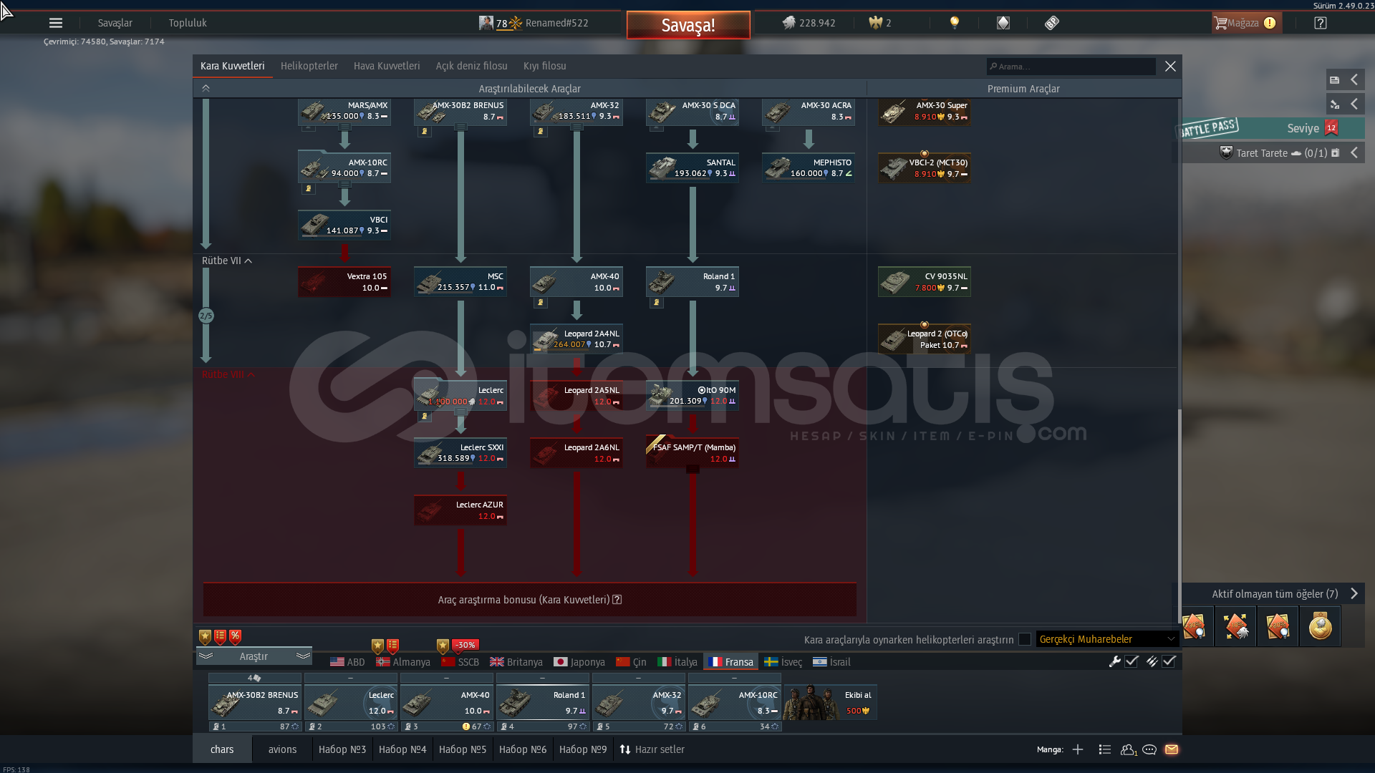Select the Almanya nation tab
This screenshot has width=1375, height=773.
pyautogui.click(x=403, y=662)
